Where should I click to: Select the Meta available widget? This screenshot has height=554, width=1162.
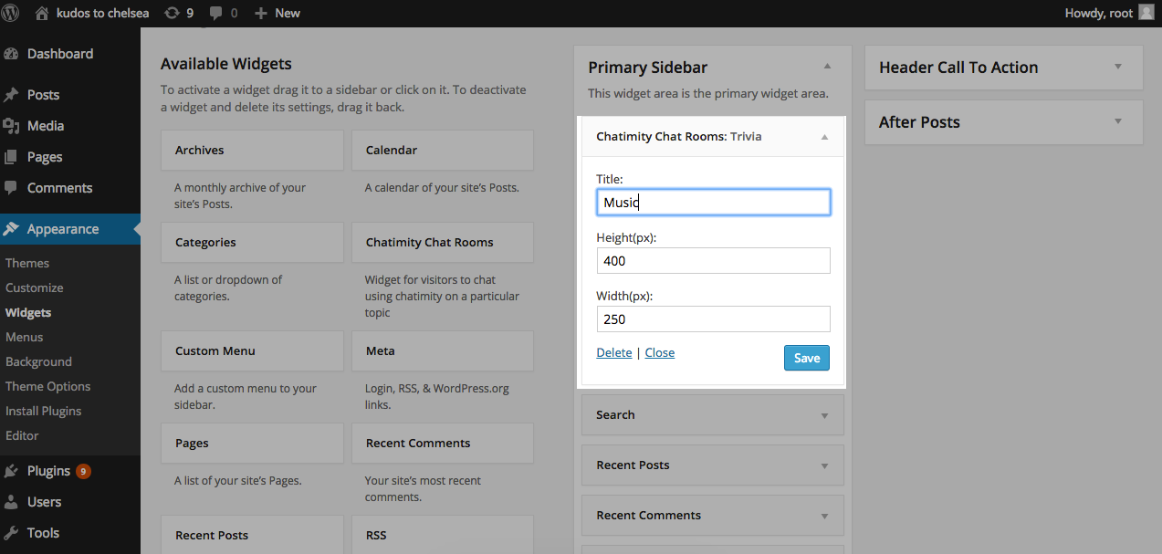[443, 350]
